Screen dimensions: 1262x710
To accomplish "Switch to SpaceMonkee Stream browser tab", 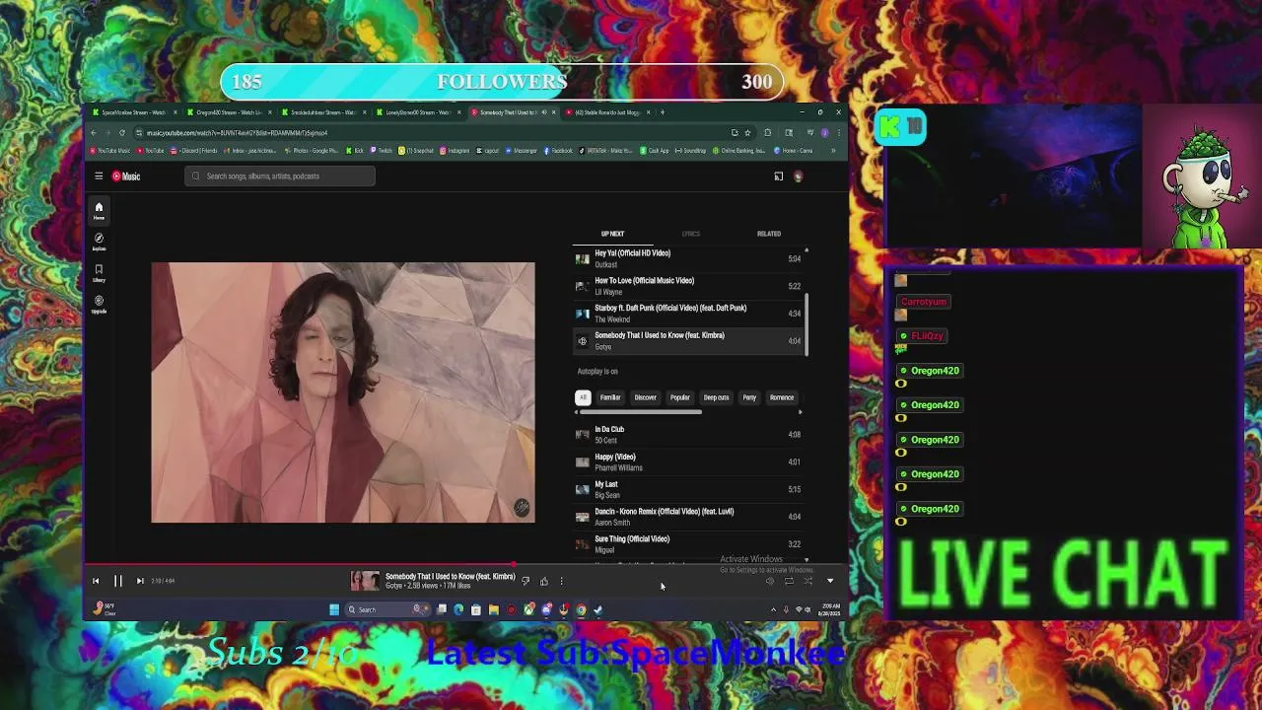I will 134,112.
